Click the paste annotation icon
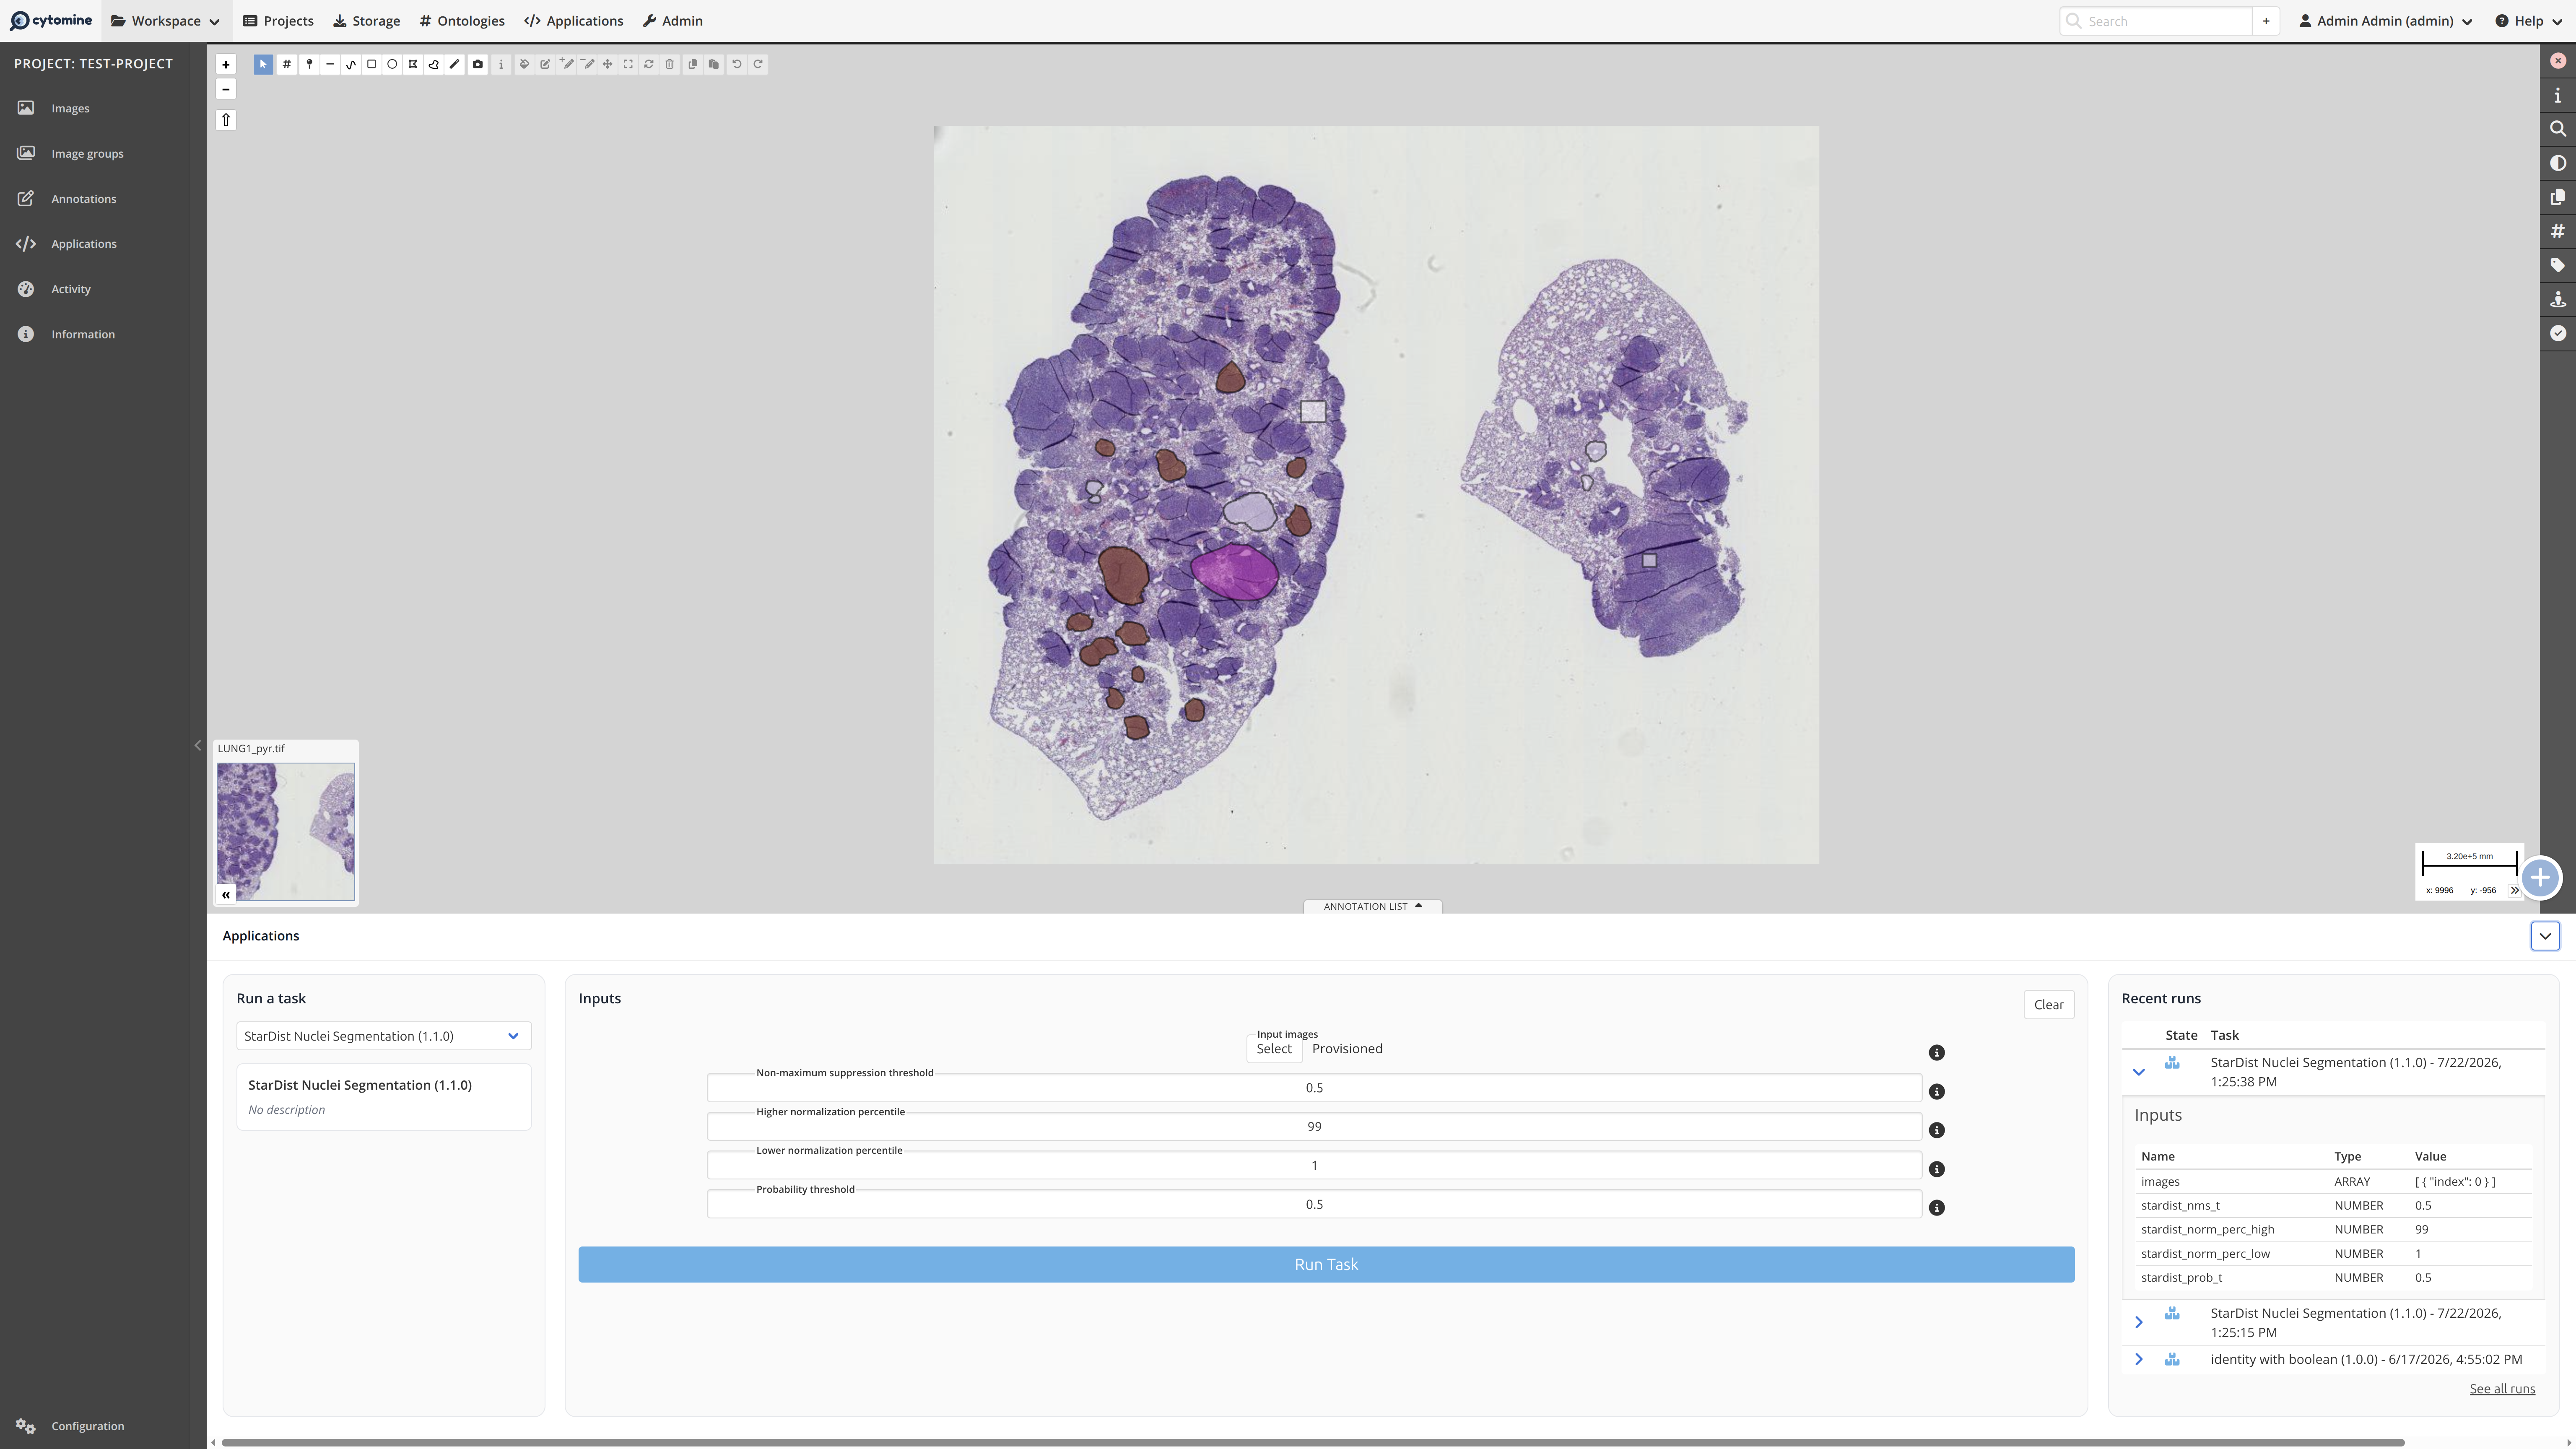The width and height of the screenshot is (2576, 1449). [x=714, y=64]
